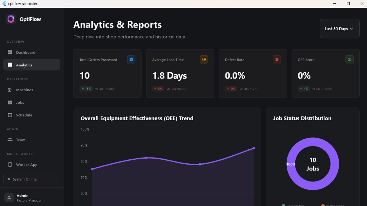This screenshot has height=206, width=367.
Task: Click the last OEE trend data point near 90%
Action: pos(254,148)
